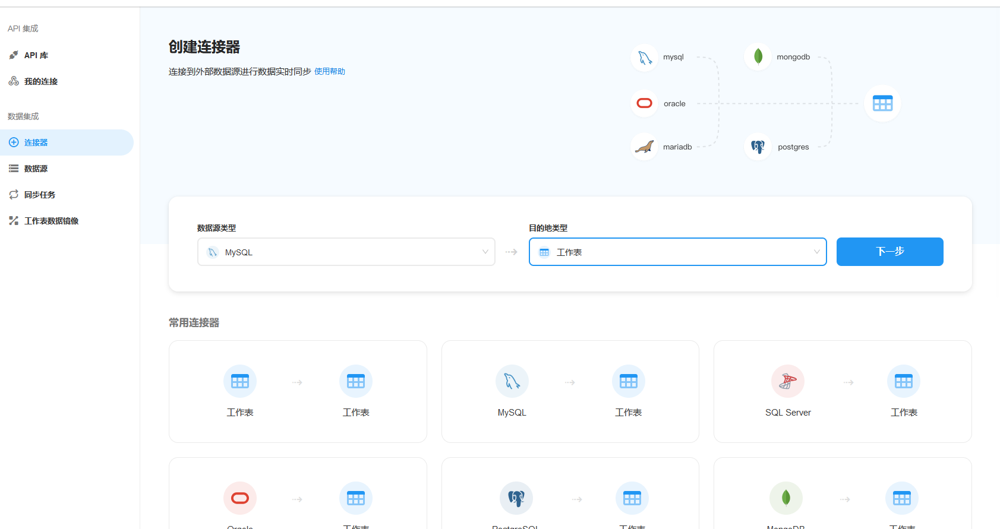Go to 我的连接 in sidebar
Screen dimensions: 1000x529
(x=40, y=81)
